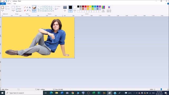Pick the red color swatch

coord(86,6)
